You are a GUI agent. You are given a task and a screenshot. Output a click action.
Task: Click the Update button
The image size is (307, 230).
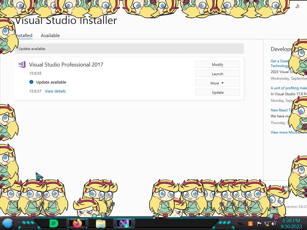pos(218,92)
